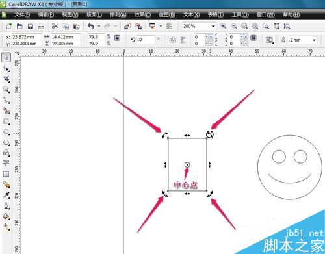The width and height of the screenshot is (325, 254).
Task: Click the Import icon
Action: click(127, 26)
